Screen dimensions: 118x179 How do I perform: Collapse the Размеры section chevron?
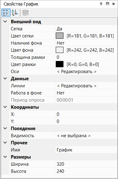click(x=5, y=157)
